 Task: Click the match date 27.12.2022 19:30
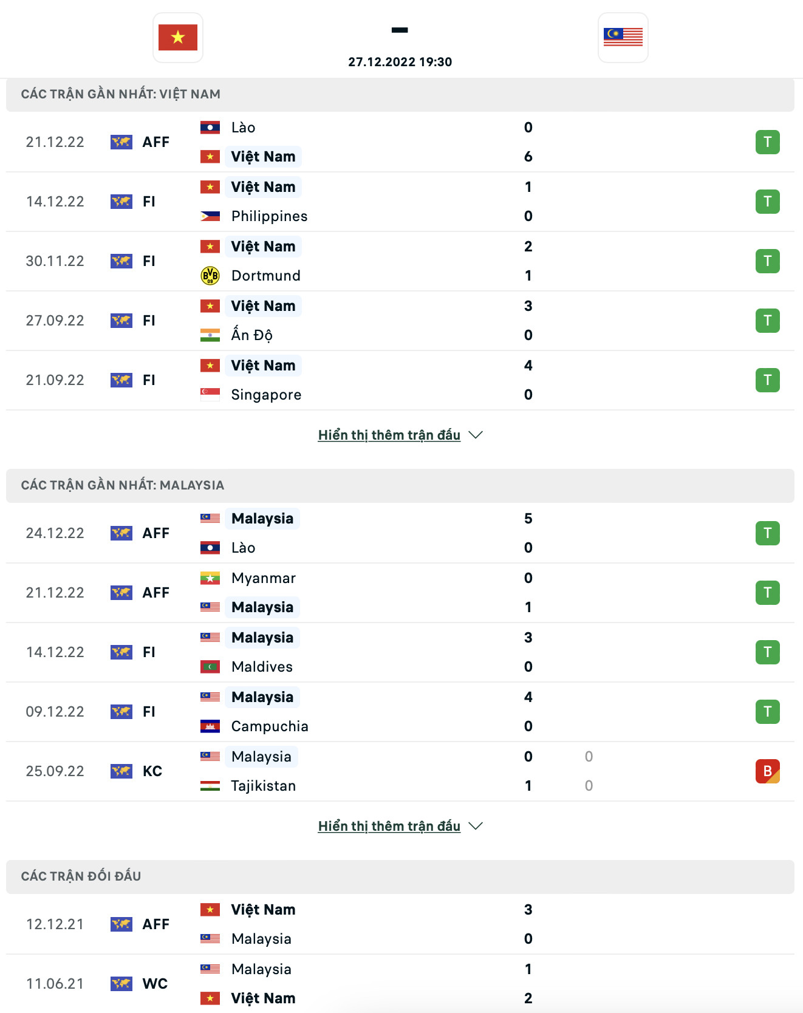[400, 62]
